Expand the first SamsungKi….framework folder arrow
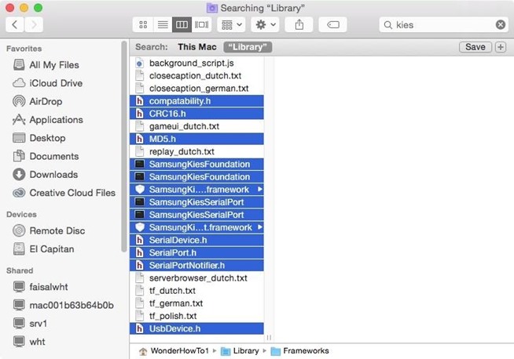The height and width of the screenshot is (359, 514). click(x=259, y=190)
